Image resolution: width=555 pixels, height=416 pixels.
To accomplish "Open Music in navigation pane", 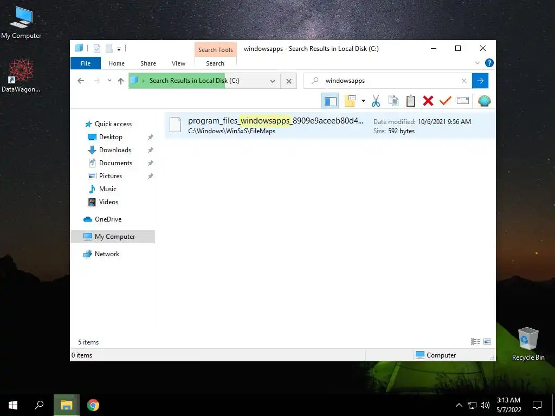I will point(108,189).
